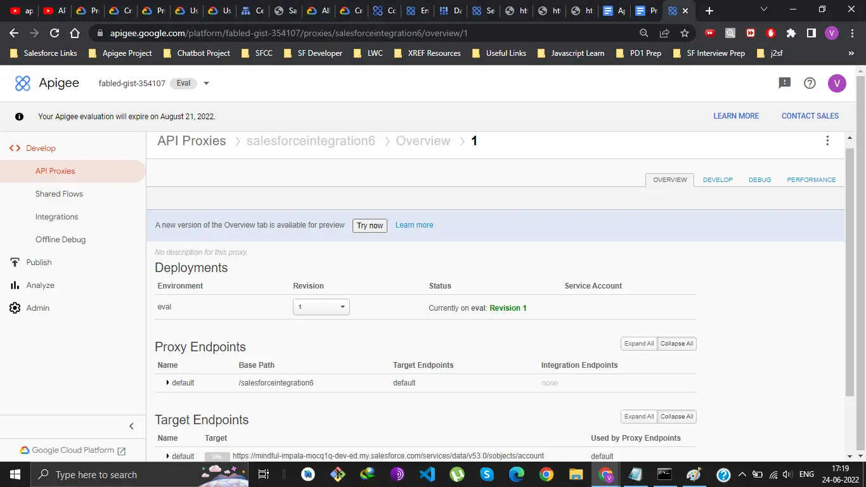Switch to the DEVELOP tab

(718, 180)
